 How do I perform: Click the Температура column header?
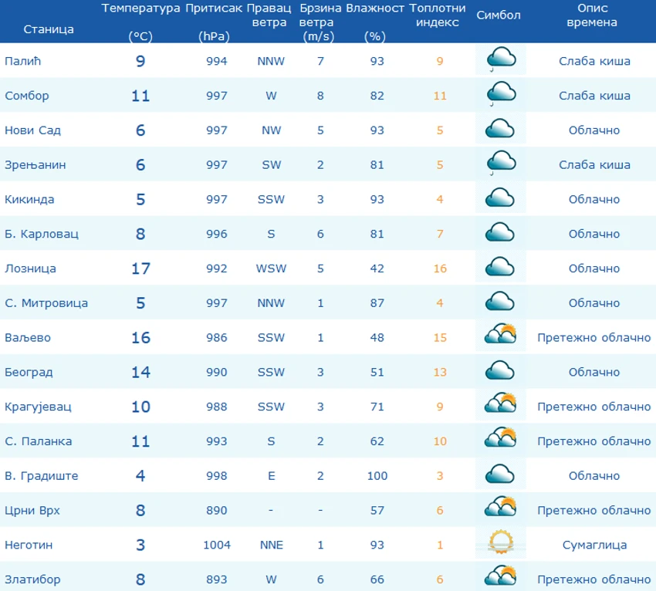click(140, 22)
